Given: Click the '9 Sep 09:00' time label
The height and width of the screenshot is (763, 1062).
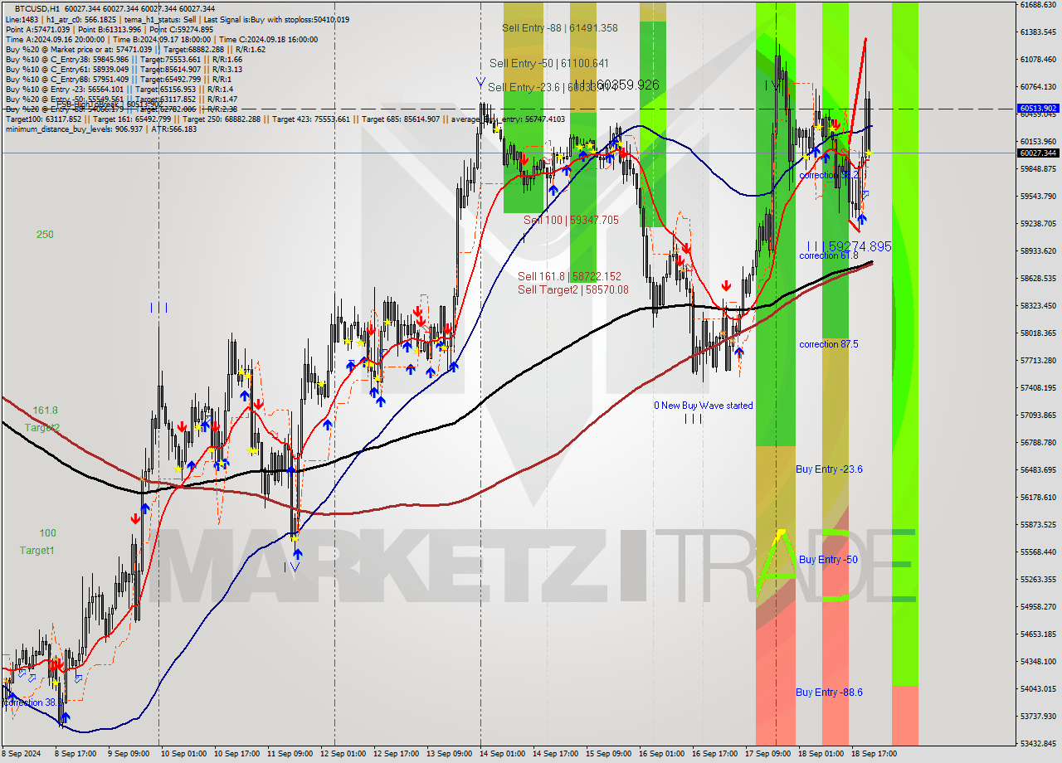Looking at the screenshot, I should click(127, 754).
